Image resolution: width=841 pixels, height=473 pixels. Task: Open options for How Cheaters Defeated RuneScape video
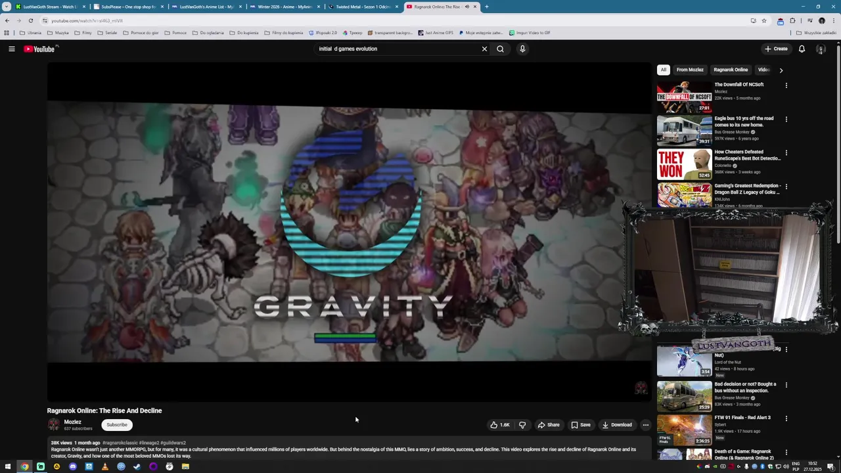pyautogui.click(x=786, y=153)
